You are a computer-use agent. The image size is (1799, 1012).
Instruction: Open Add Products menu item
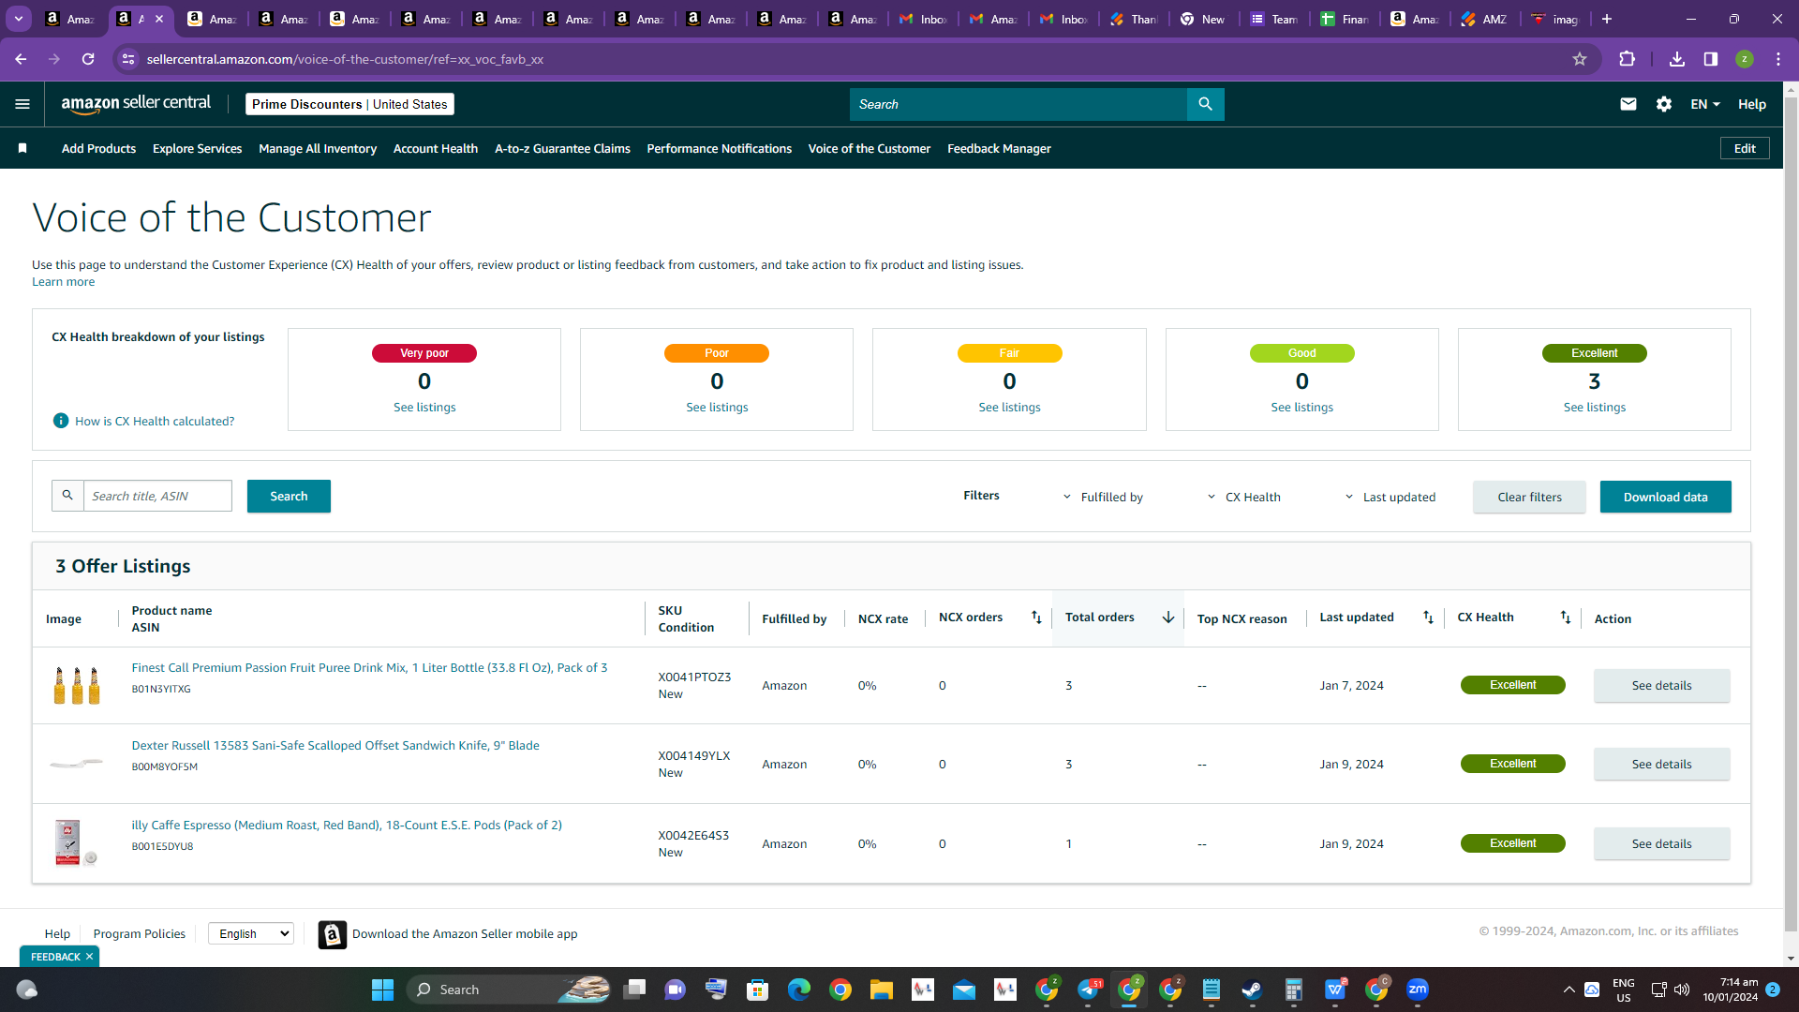[98, 148]
